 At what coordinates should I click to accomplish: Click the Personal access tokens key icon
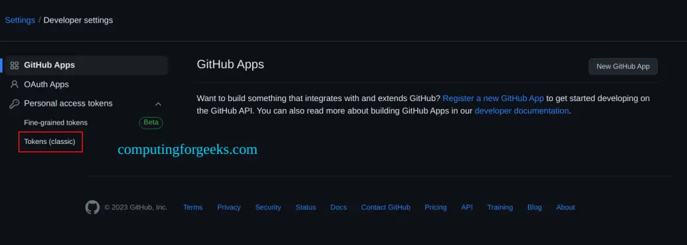click(15, 104)
